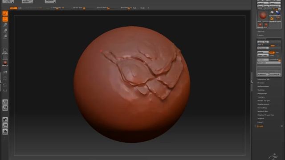Open the Texture section in Tool palette
This screenshot has height=160, width=285.
click(x=261, y=97)
